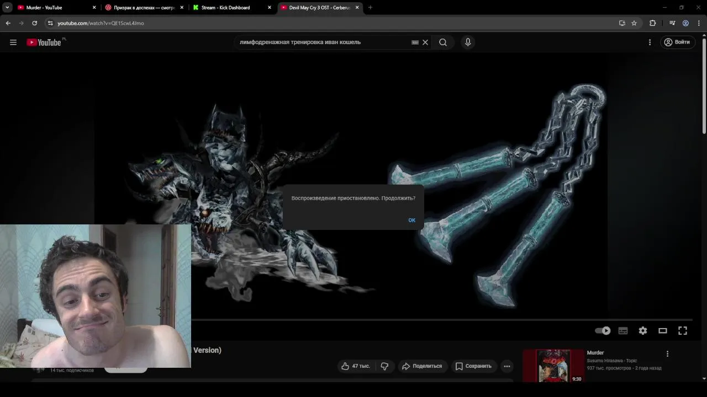Open Susumu Hirasawa - Topic channel
Viewport: 707px width, 397px height.
point(612,361)
